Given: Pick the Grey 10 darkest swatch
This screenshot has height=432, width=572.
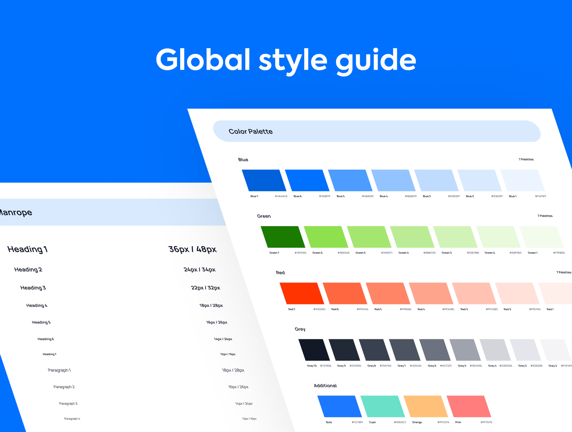Looking at the screenshot, I should [x=314, y=350].
